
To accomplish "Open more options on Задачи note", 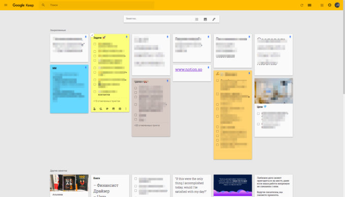I will [126, 109].
